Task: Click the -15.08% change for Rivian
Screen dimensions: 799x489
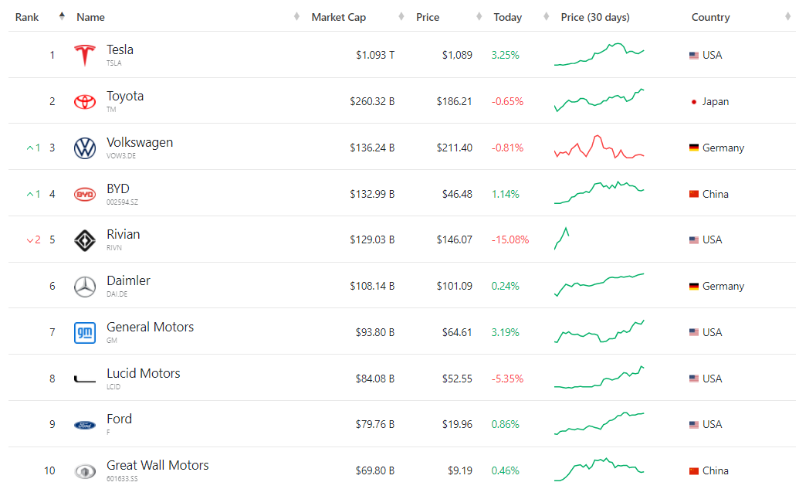Action: pyautogui.click(x=510, y=239)
